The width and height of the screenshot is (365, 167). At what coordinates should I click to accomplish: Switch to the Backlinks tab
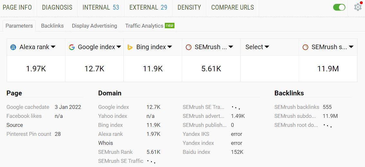(52, 26)
